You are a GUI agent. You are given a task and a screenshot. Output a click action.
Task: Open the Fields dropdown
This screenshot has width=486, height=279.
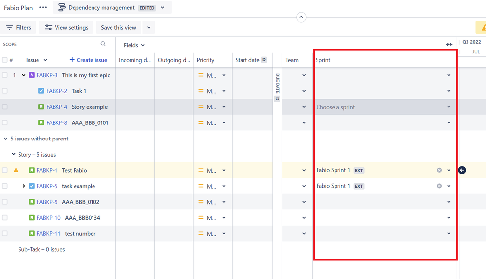click(x=134, y=45)
